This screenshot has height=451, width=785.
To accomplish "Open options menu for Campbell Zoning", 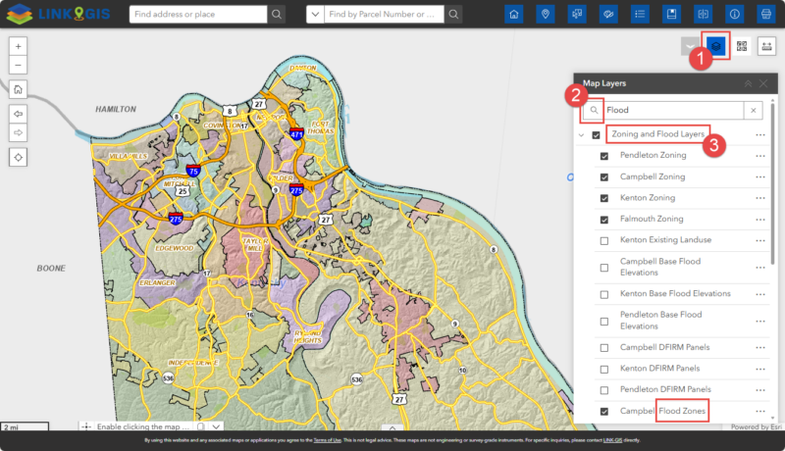I will [x=760, y=177].
